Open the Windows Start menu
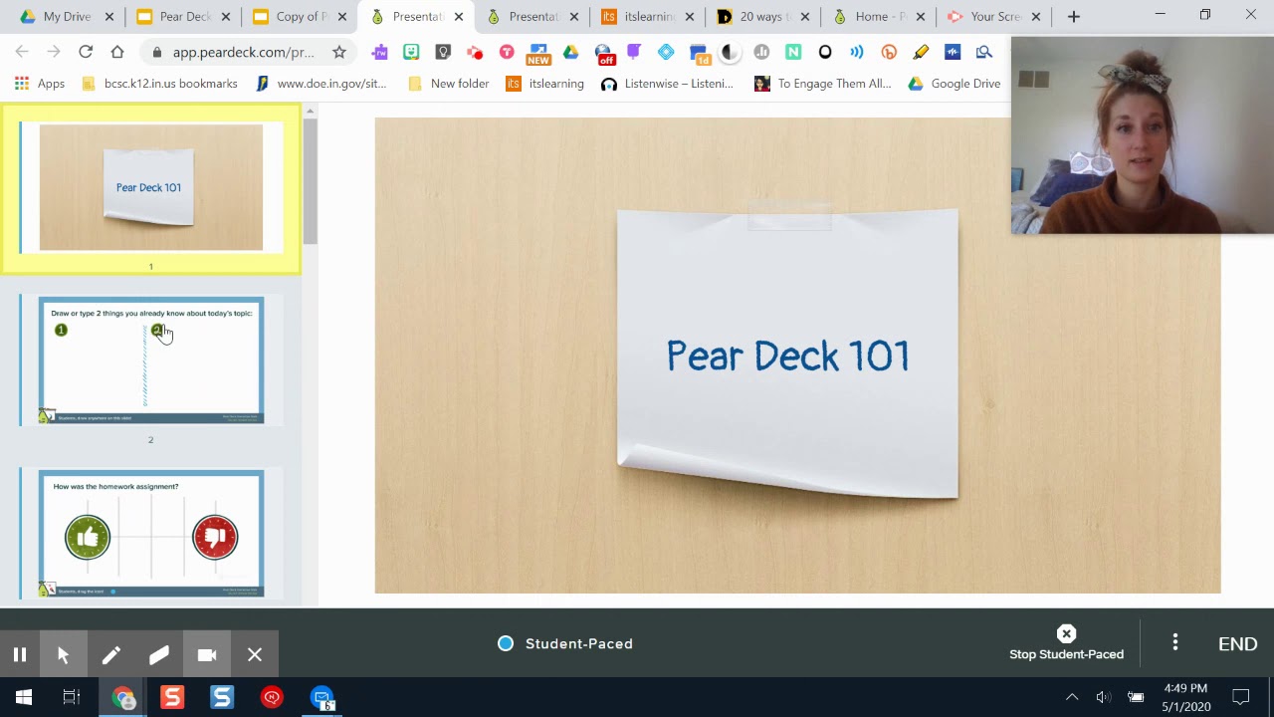The height and width of the screenshot is (717, 1274). pos(24,697)
